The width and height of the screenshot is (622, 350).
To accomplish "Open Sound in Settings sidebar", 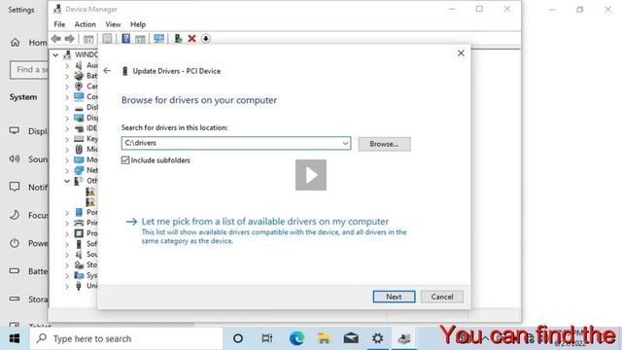I will pos(28,159).
